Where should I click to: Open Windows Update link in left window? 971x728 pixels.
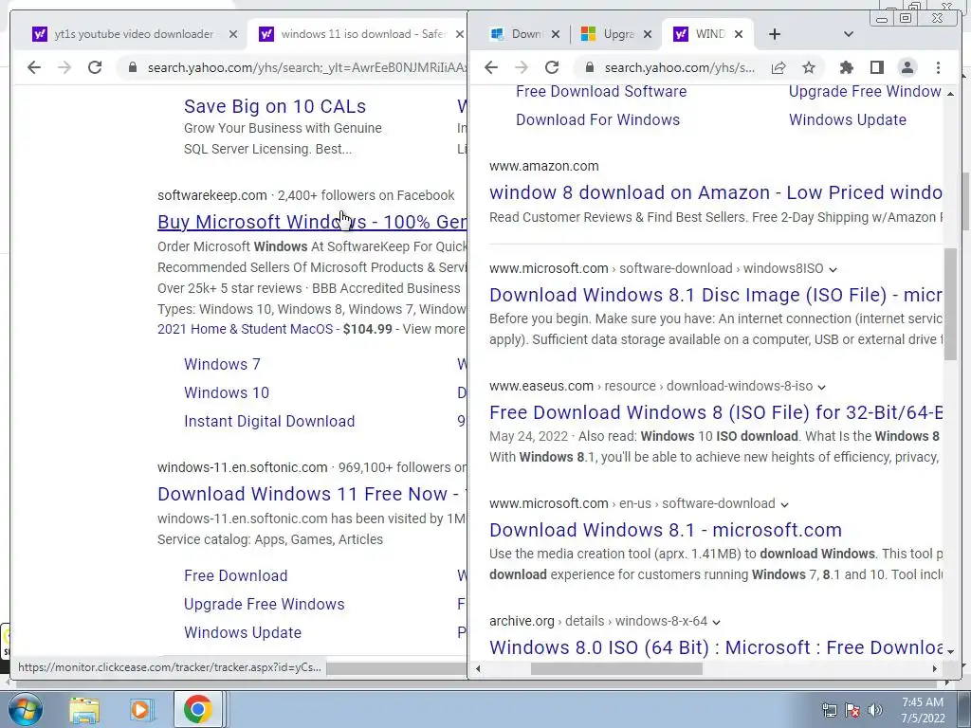coord(243,632)
